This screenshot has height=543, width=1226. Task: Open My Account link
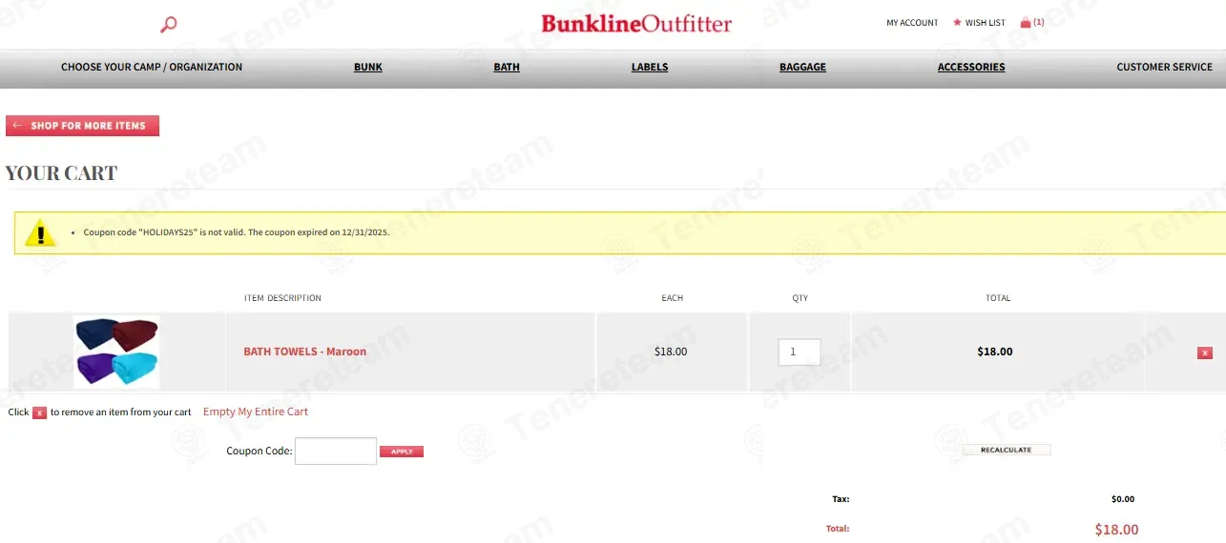[x=912, y=23]
